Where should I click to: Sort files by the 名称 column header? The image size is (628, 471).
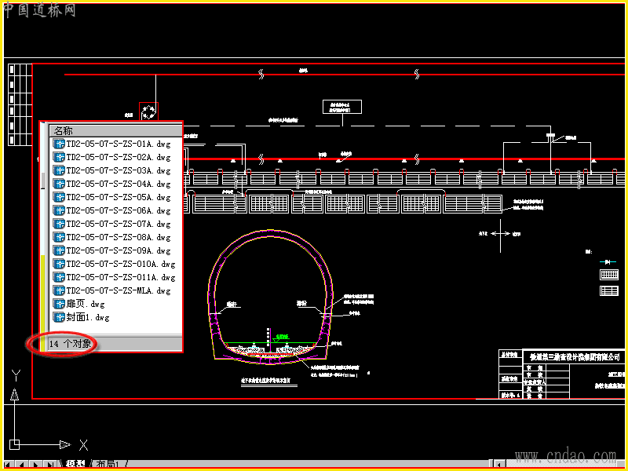coord(115,130)
